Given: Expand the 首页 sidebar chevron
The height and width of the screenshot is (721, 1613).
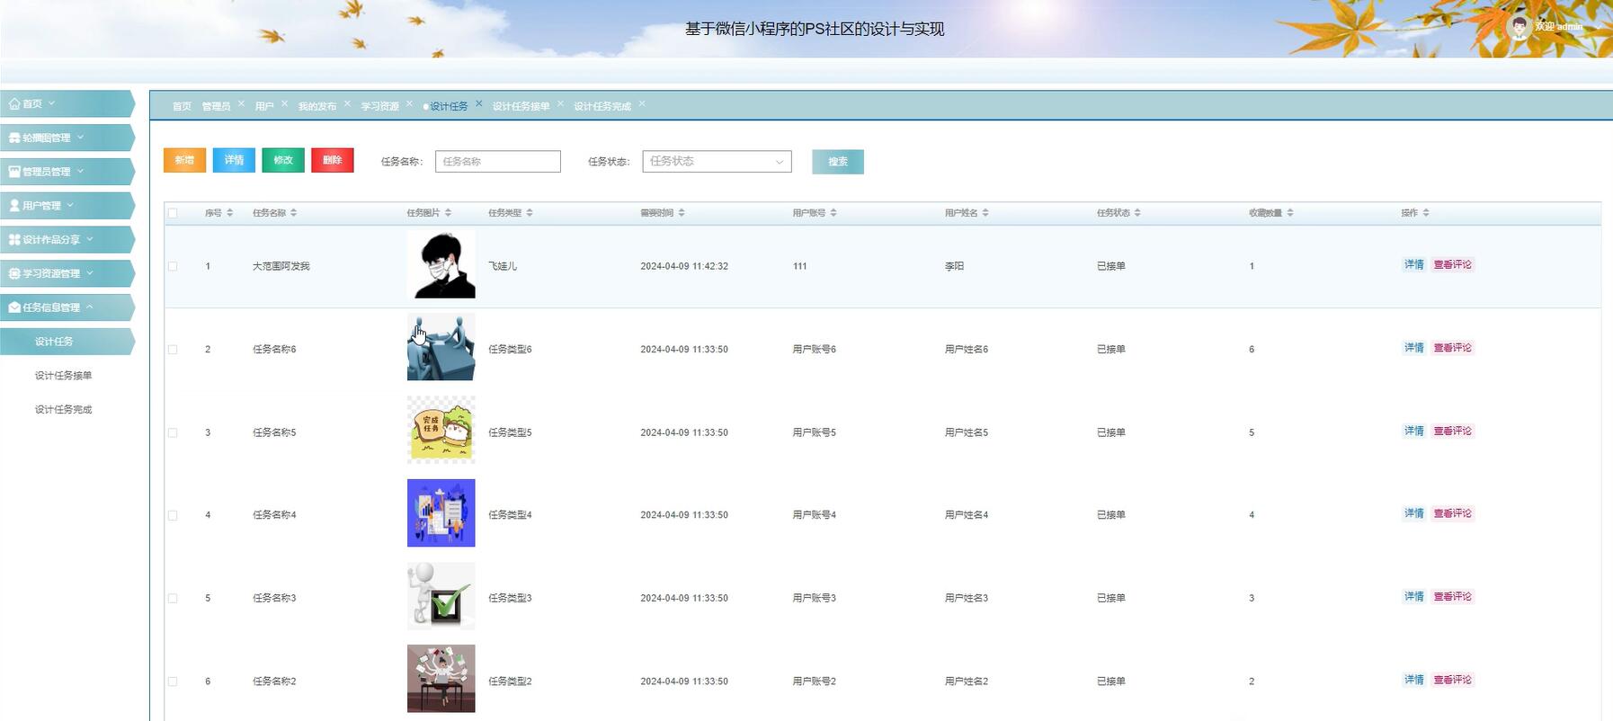Looking at the screenshot, I should [52, 103].
